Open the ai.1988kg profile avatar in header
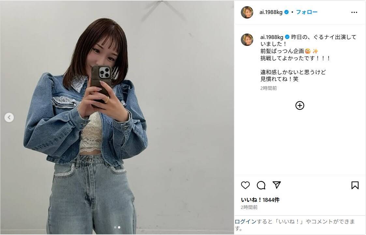Viewport: 366px width, 235px height. (247, 12)
